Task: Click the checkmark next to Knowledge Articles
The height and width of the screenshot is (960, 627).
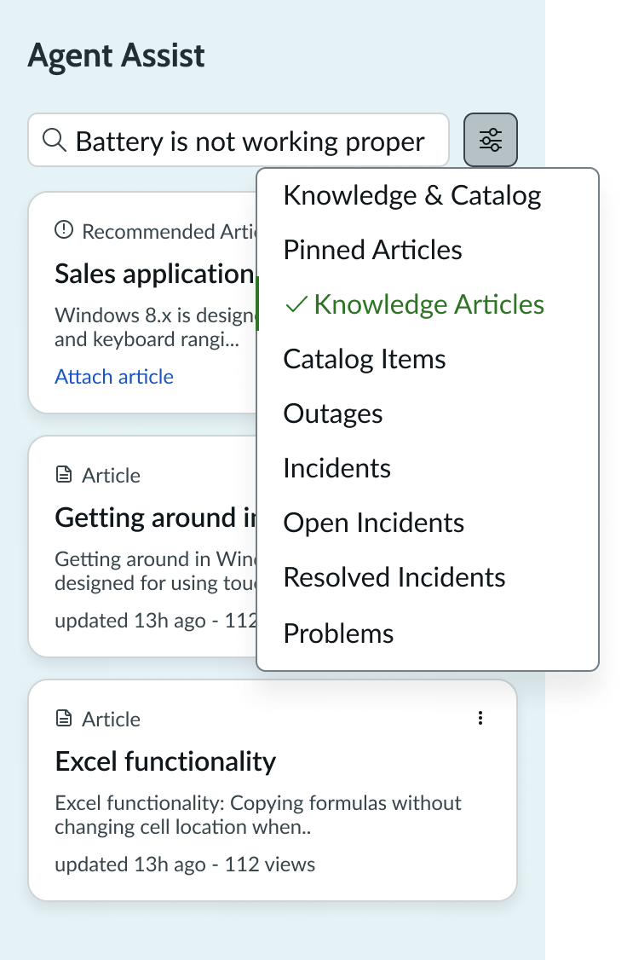Action: pyautogui.click(x=296, y=304)
